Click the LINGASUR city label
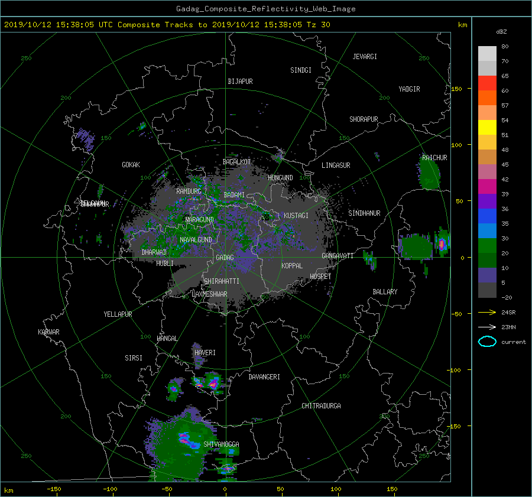The image size is (532, 497). click(x=336, y=165)
